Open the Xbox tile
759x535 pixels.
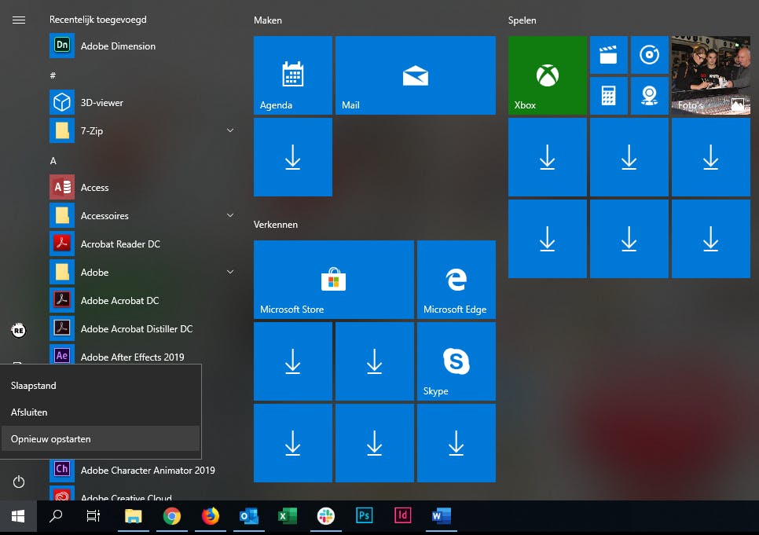tap(547, 75)
